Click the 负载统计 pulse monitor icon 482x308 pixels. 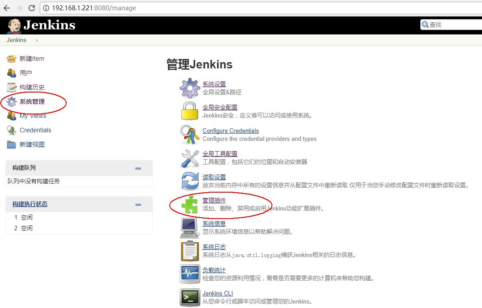190,274
